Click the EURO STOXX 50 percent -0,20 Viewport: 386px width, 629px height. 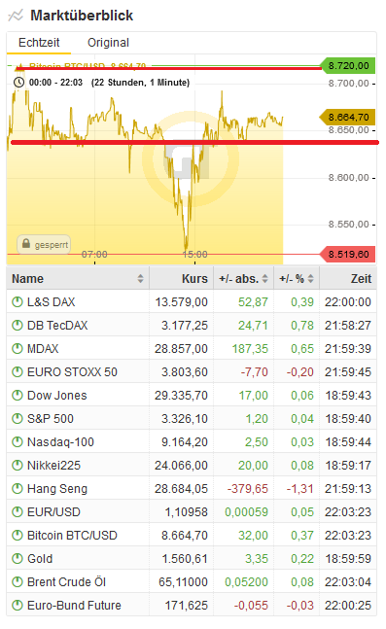tap(300, 372)
